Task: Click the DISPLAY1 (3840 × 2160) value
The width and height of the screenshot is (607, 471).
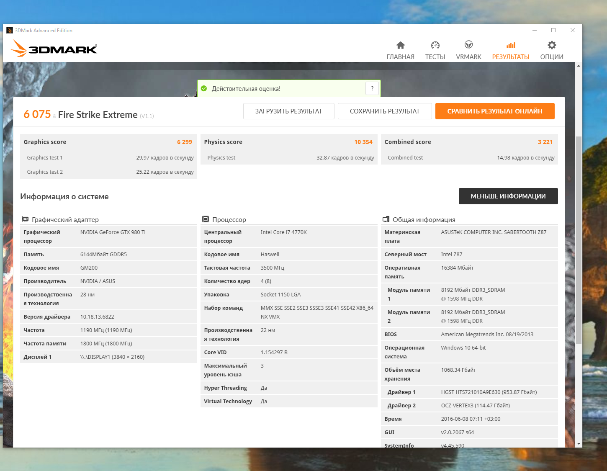Action: click(112, 357)
